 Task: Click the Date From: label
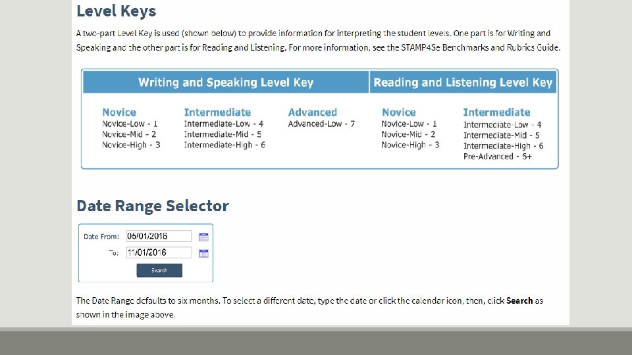point(101,237)
